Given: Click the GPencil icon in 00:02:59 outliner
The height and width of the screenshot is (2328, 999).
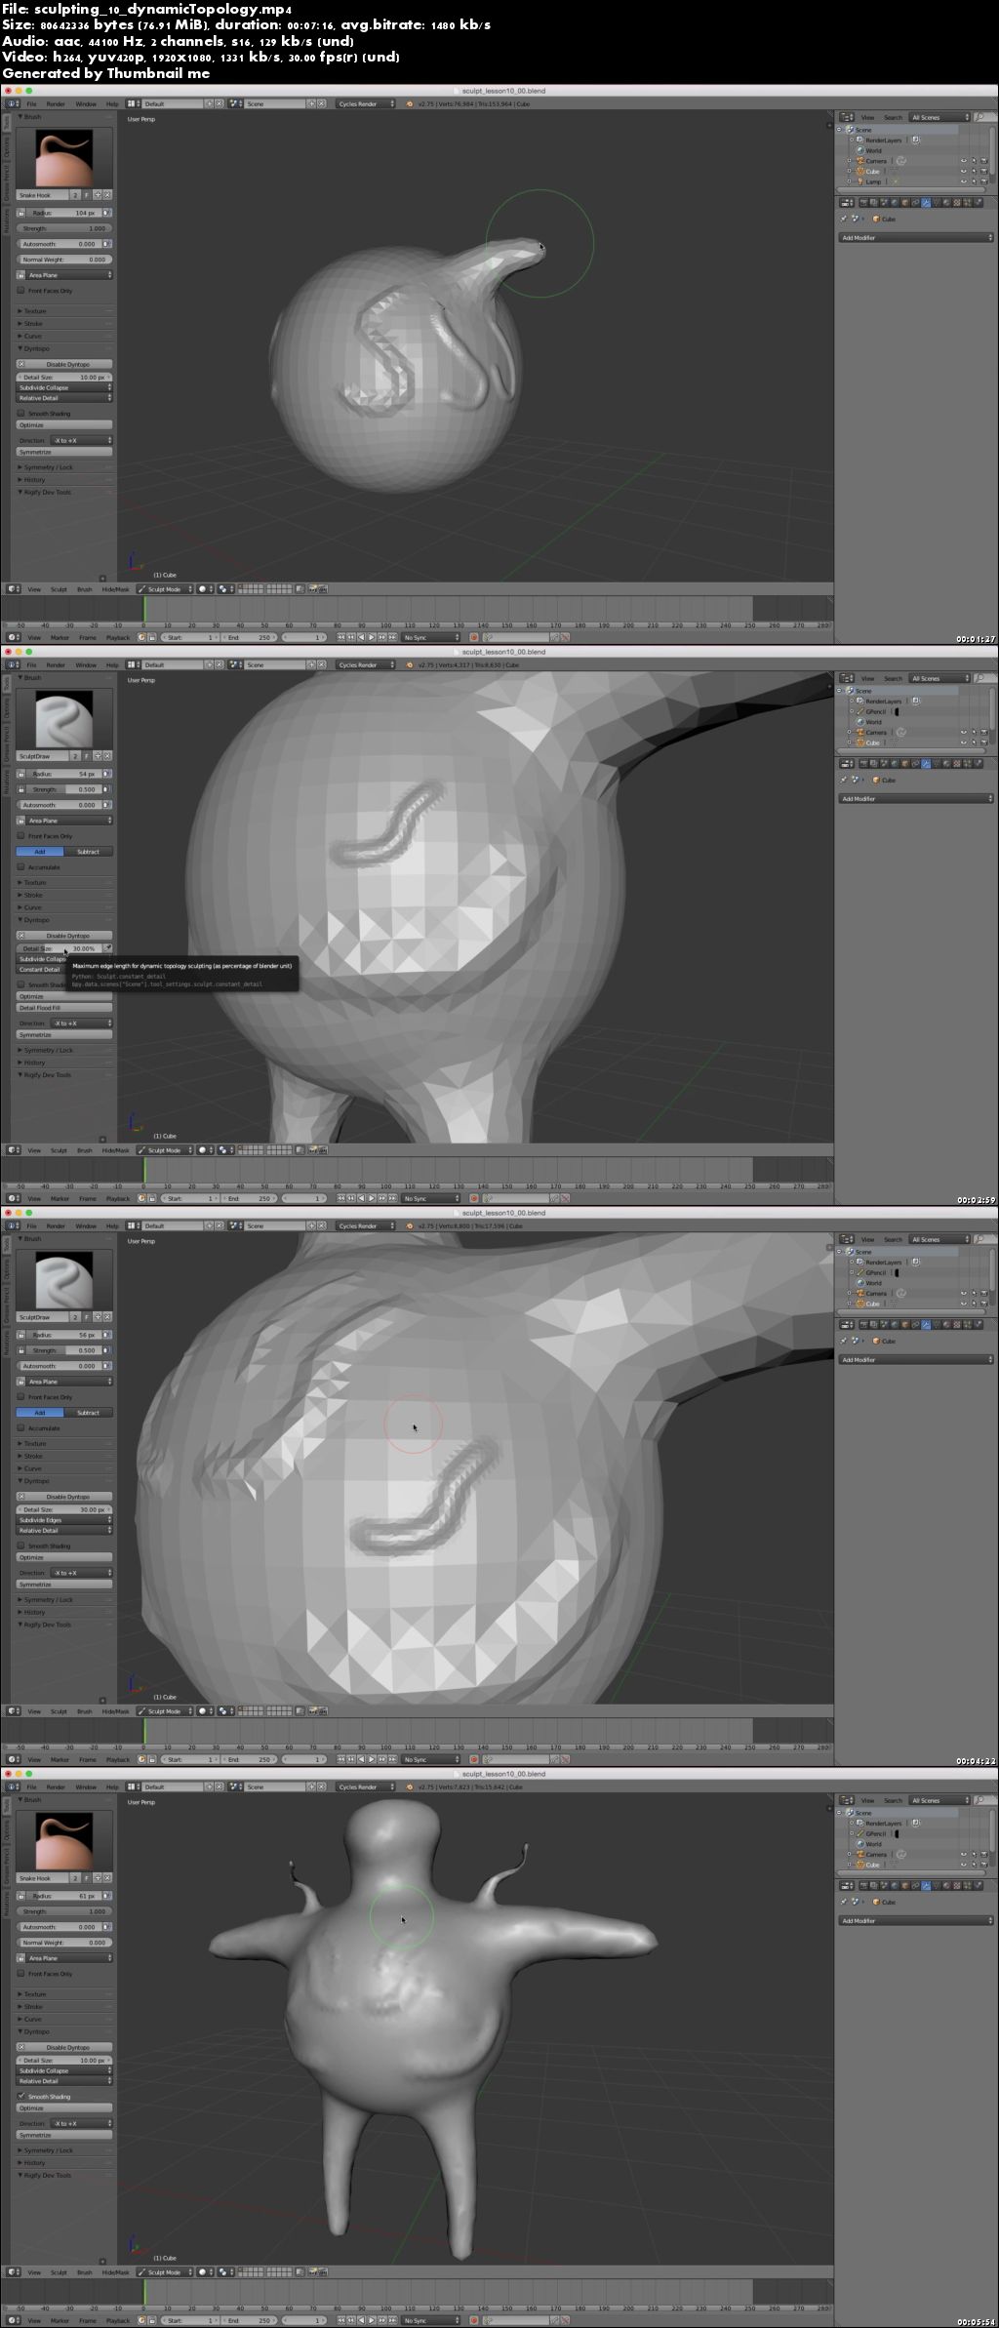Looking at the screenshot, I should click(859, 711).
